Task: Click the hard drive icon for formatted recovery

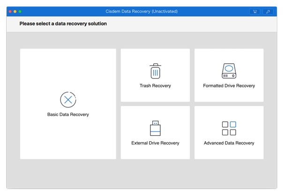Action: pyautogui.click(x=229, y=71)
